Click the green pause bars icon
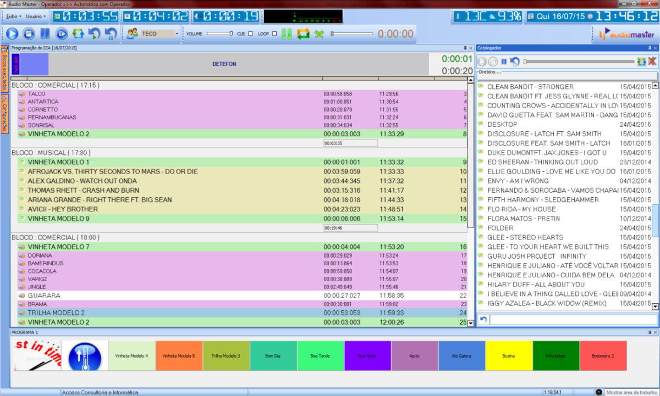 [x=287, y=34]
